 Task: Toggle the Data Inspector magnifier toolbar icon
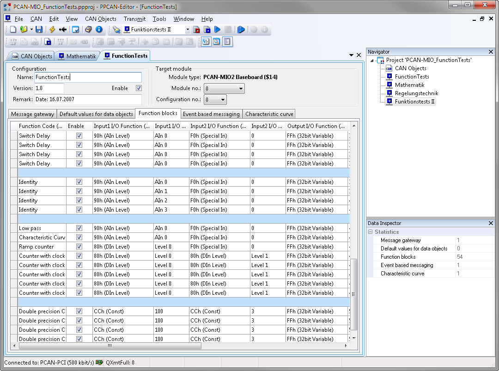pos(216,42)
